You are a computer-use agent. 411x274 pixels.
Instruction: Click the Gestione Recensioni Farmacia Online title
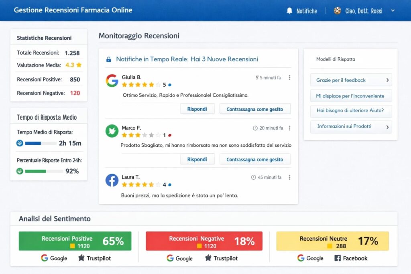73,10
